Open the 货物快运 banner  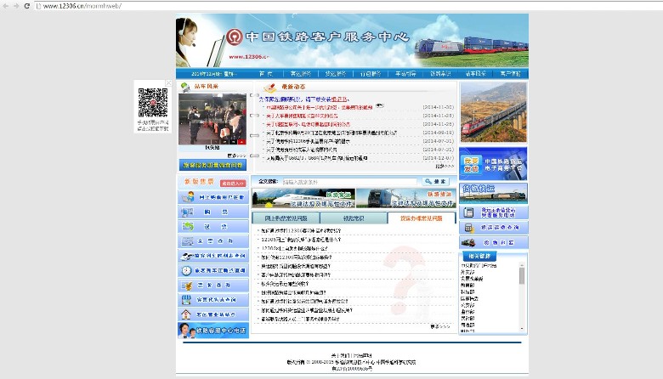pyautogui.click(x=493, y=193)
